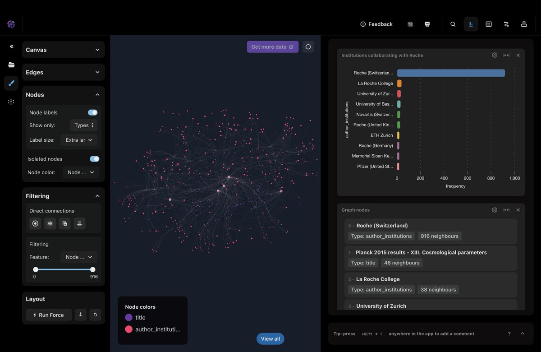Open the filtering Feature dropdown
Screen dimensions: 541x352
tap(79, 257)
